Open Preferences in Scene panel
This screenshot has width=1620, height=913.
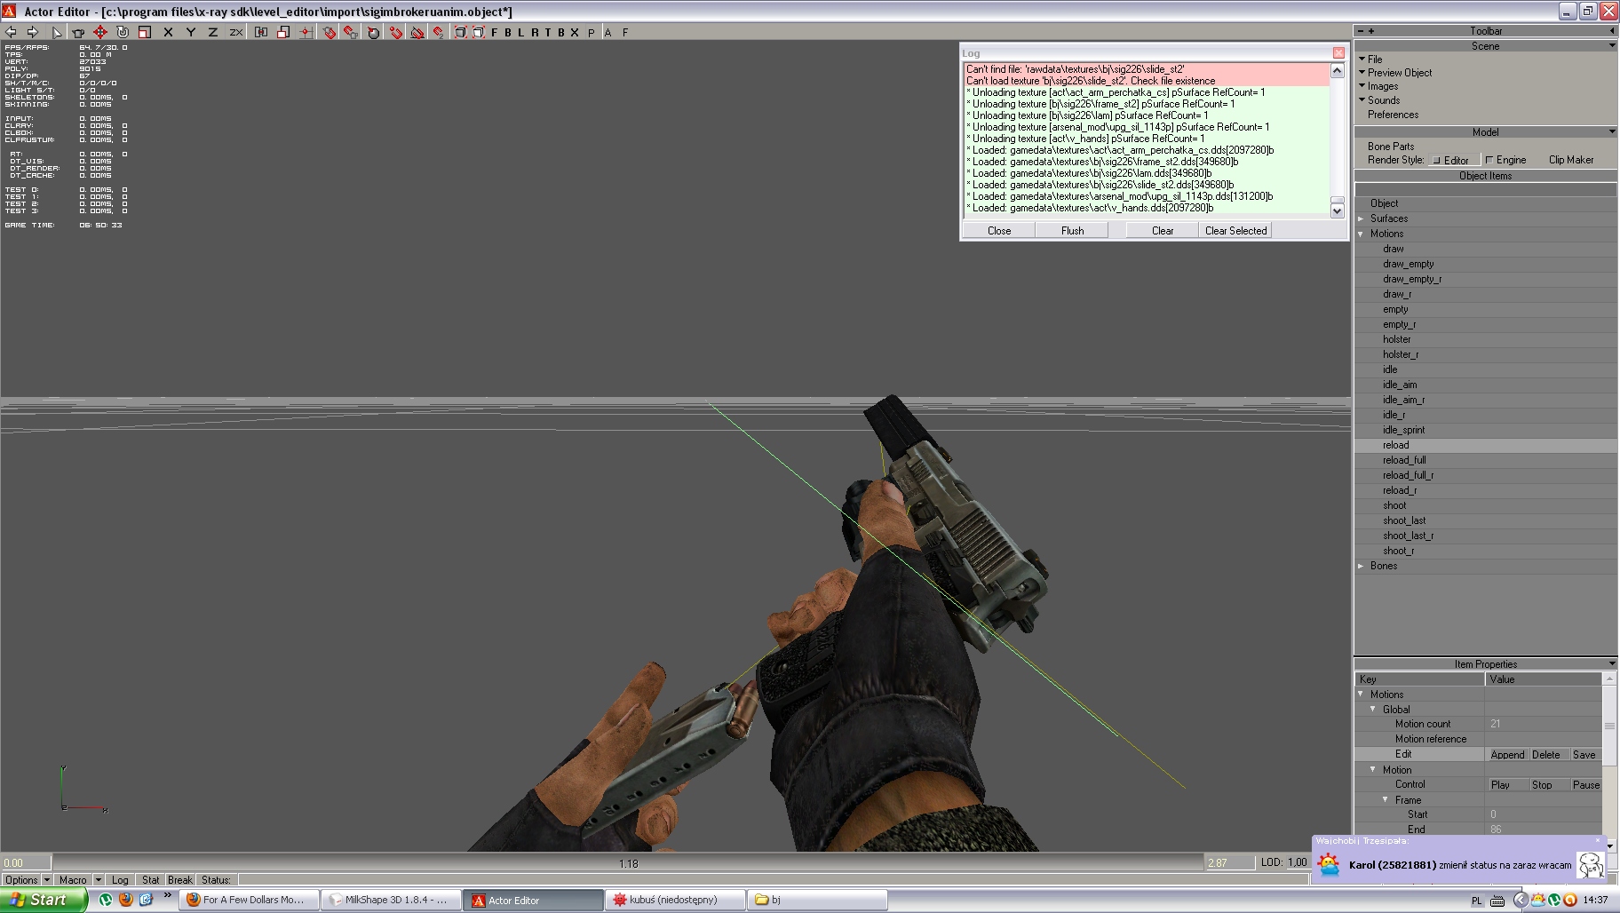(1393, 115)
